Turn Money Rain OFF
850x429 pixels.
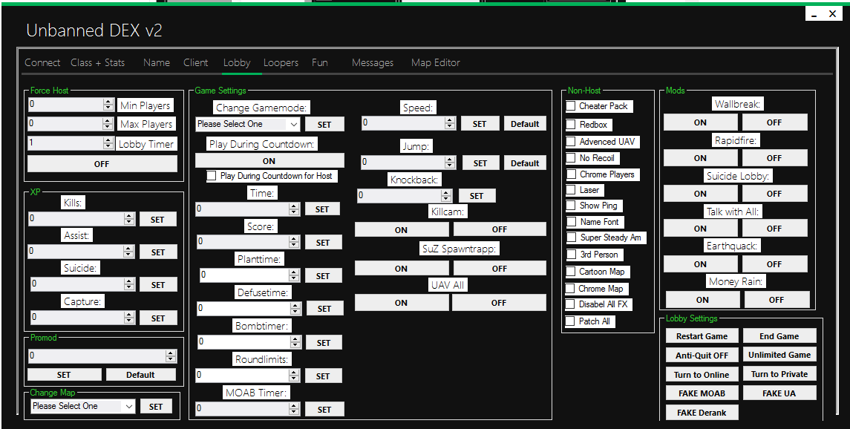point(776,300)
